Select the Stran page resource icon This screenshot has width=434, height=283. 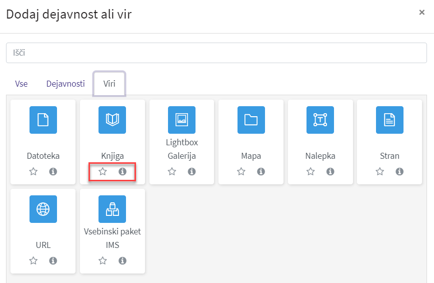tap(389, 120)
